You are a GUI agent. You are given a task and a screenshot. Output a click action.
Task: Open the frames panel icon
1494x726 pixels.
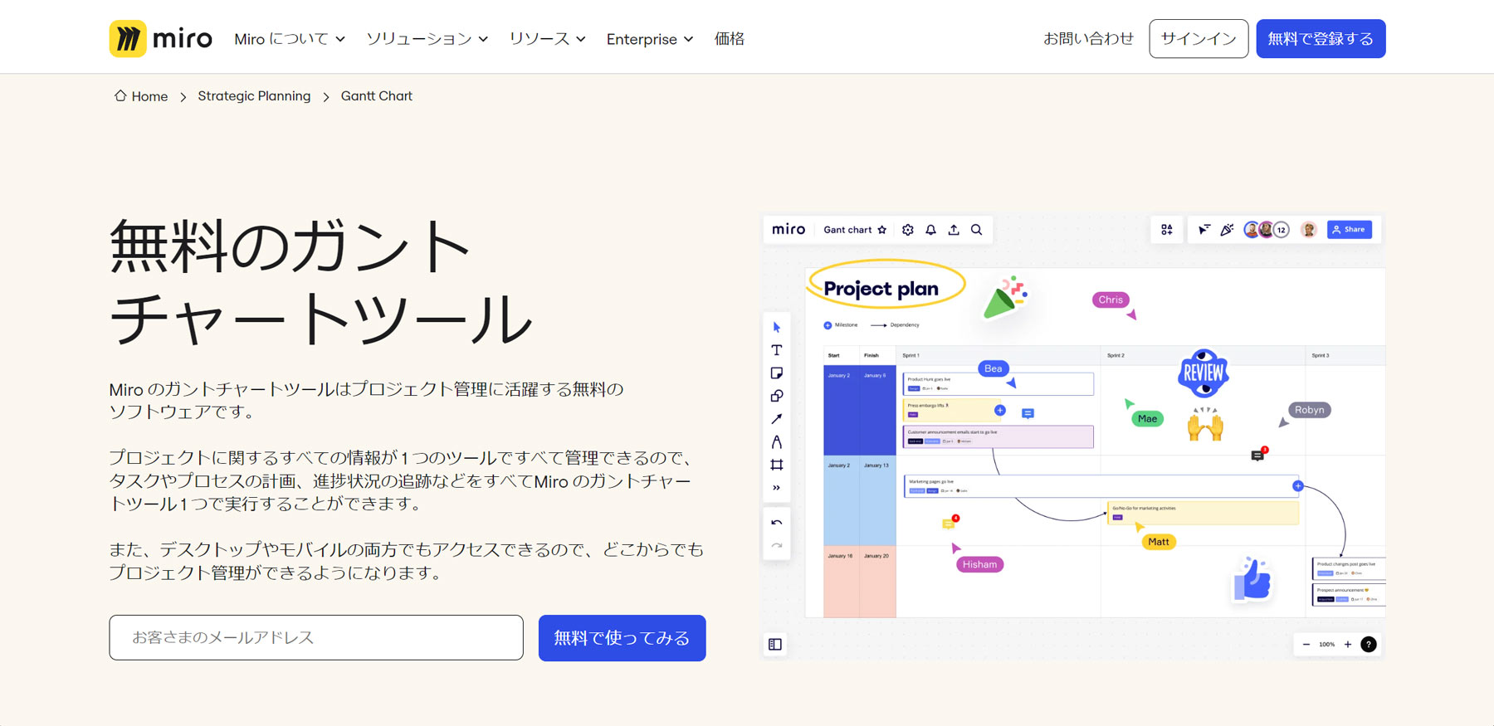coord(775,645)
